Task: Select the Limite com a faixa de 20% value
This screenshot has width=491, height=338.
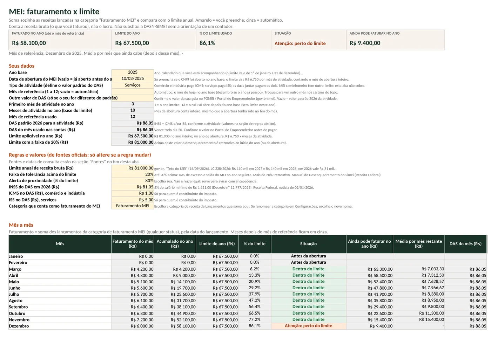Action: point(133,142)
